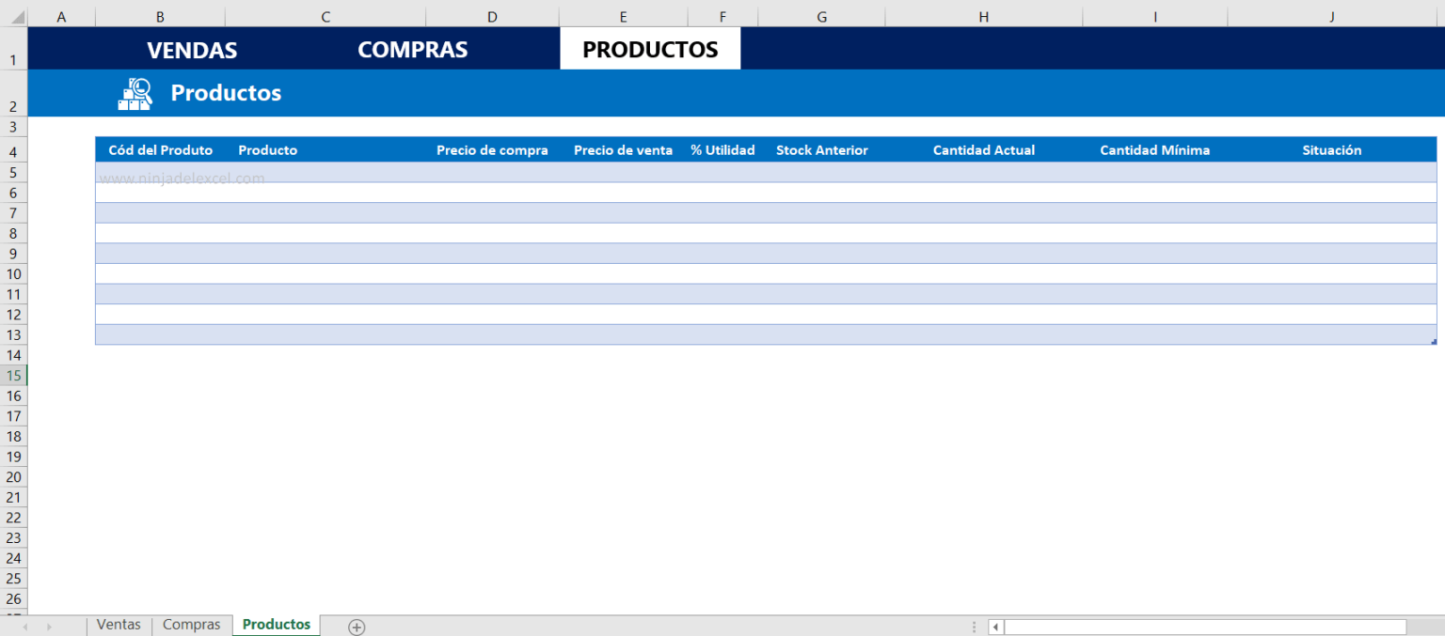Select row 15 header

[13, 375]
